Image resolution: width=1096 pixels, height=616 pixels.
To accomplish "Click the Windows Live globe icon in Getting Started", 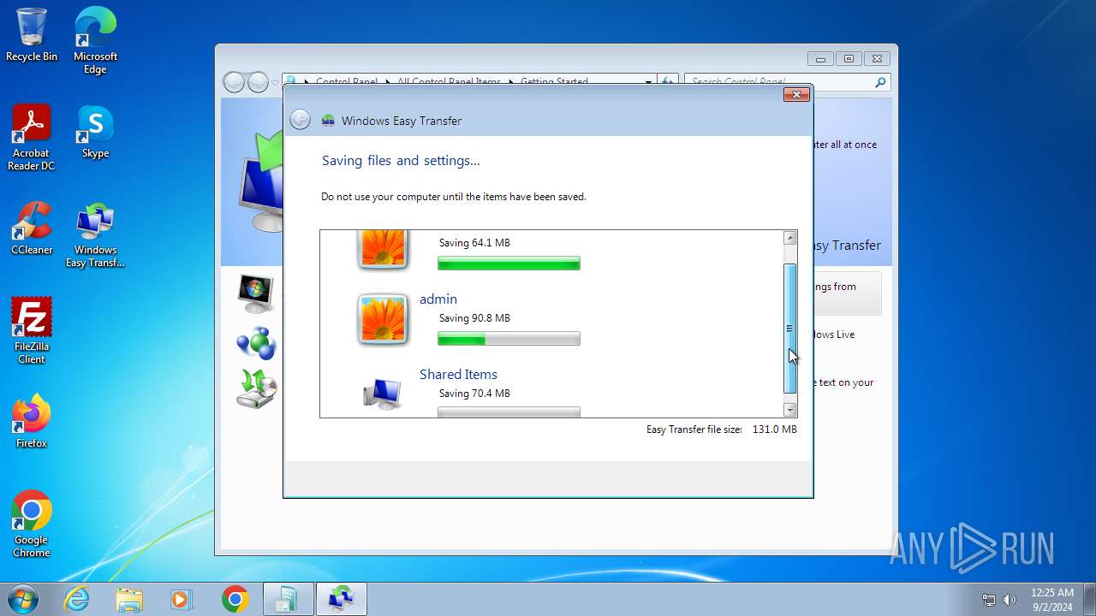I will pos(255,343).
